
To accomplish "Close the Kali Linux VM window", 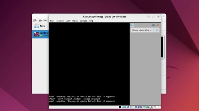I will (x=158, y=17).
